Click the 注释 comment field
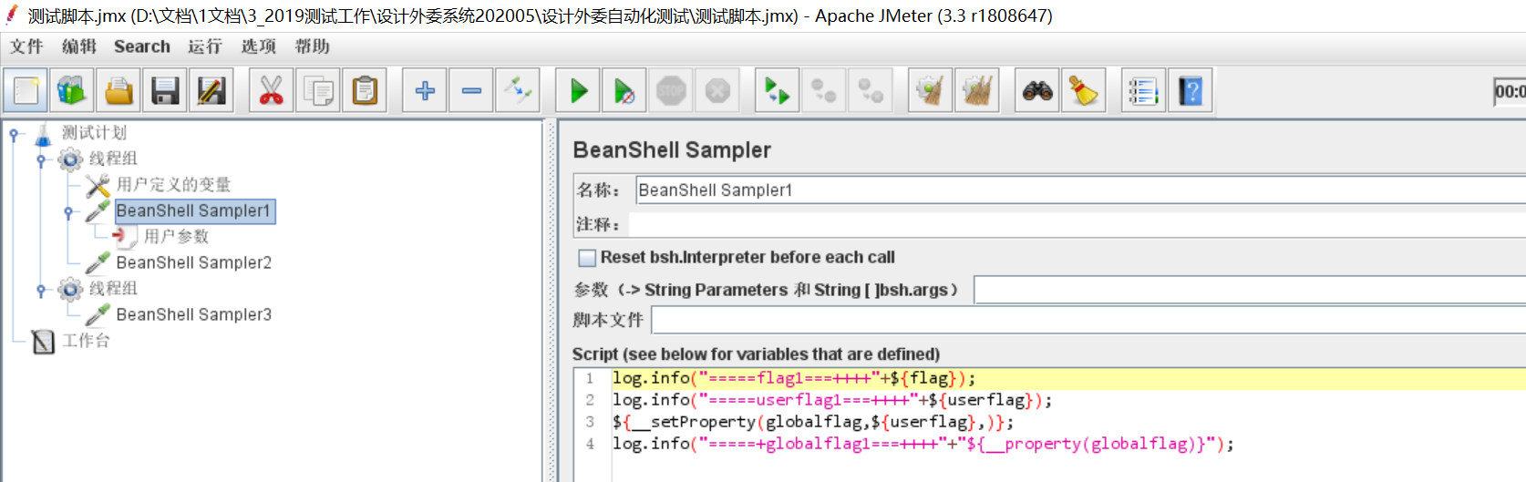 (1077, 224)
